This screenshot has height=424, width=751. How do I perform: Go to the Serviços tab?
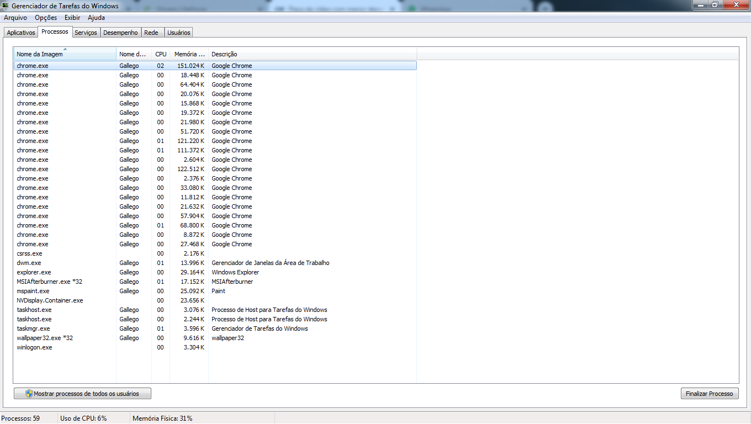[x=86, y=33]
